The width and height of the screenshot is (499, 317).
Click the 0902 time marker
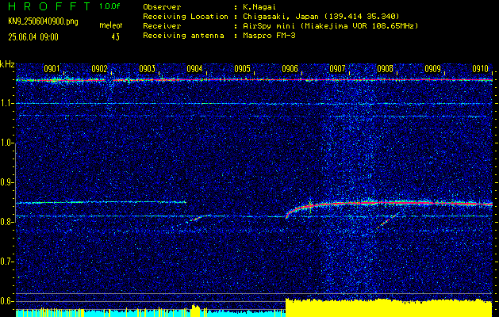[99, 69]
